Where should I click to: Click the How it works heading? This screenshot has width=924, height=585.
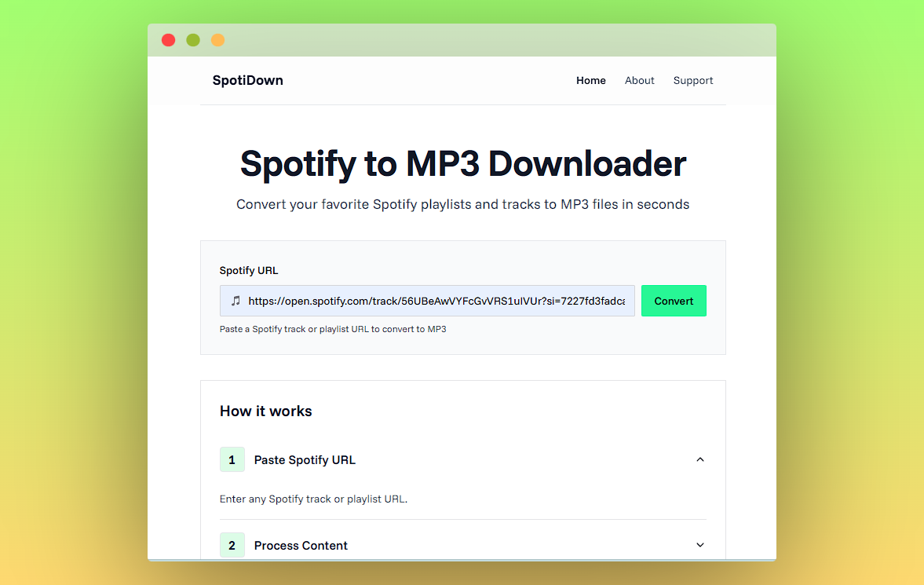[x=265, y=411]
